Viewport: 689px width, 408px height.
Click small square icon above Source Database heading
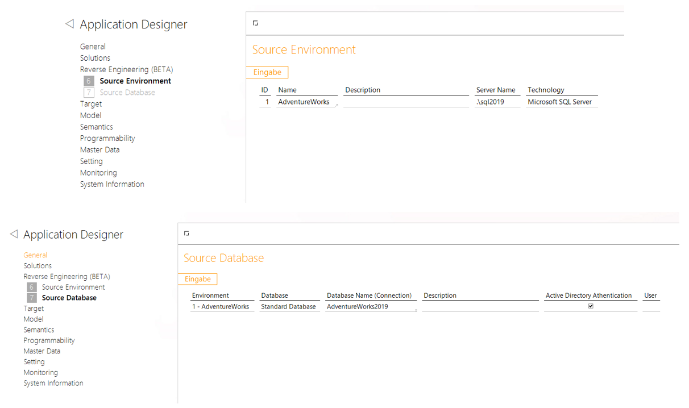(x=186, y=234)
